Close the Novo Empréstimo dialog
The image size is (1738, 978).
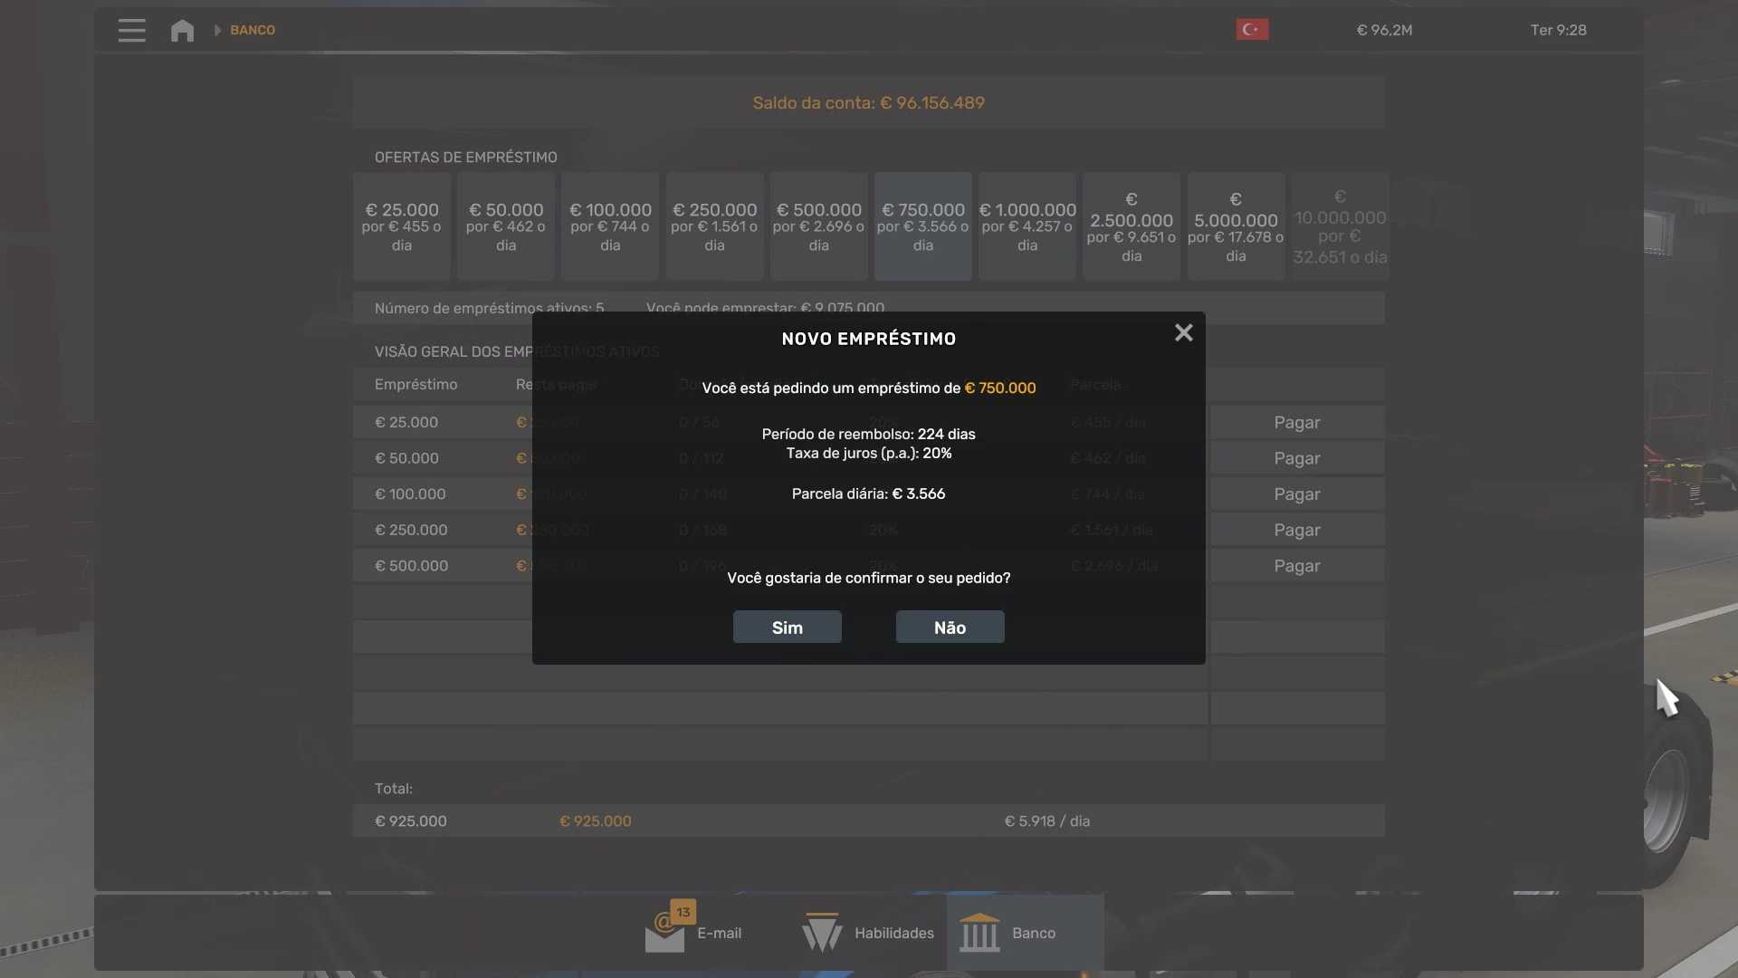pyautogui.click(x=1183, y=333)
